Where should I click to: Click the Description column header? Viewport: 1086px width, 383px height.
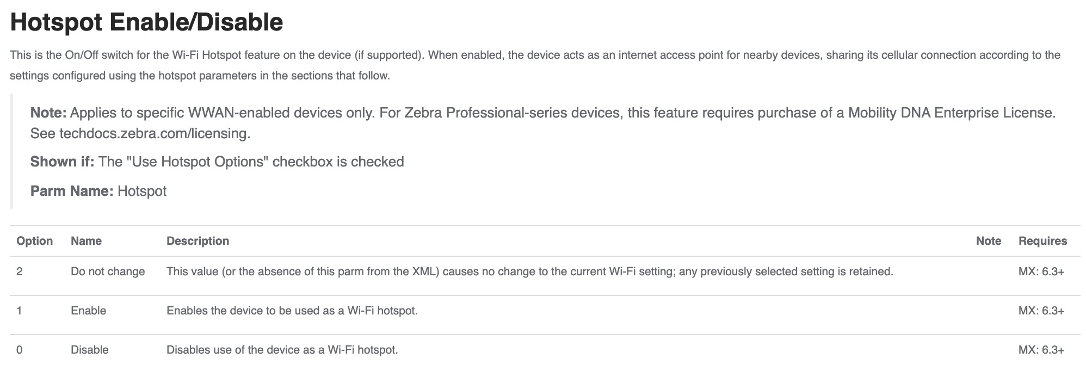click(198, 241)
